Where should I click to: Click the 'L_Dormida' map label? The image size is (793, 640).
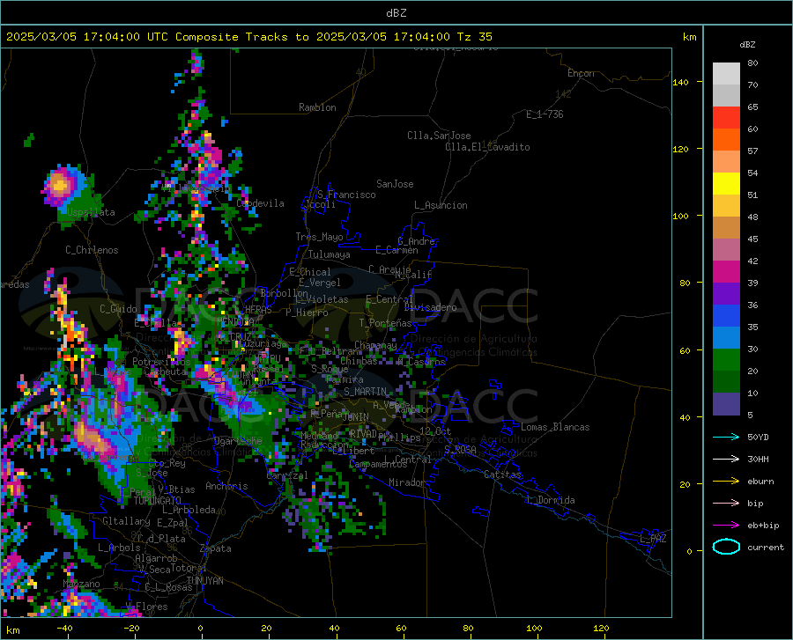pos(550,500)
